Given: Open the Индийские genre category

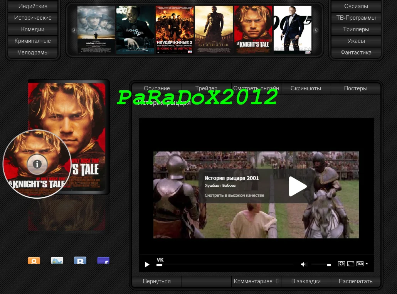Looking at the screenshot, I should click(33, 6).
